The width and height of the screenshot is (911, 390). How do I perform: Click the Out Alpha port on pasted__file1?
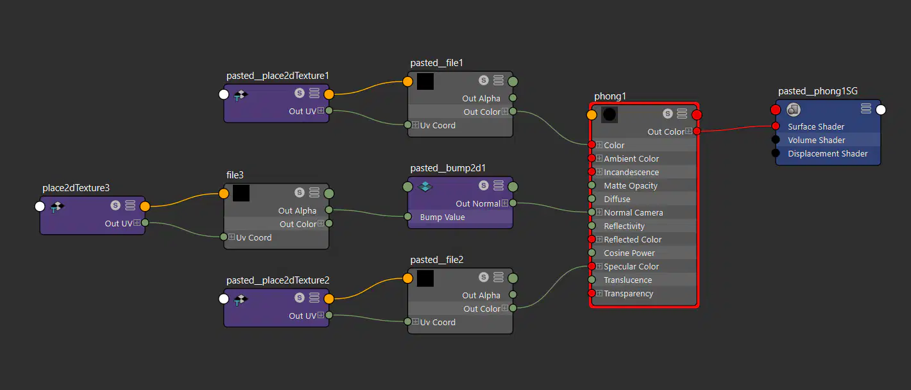(x=513, y=98)
